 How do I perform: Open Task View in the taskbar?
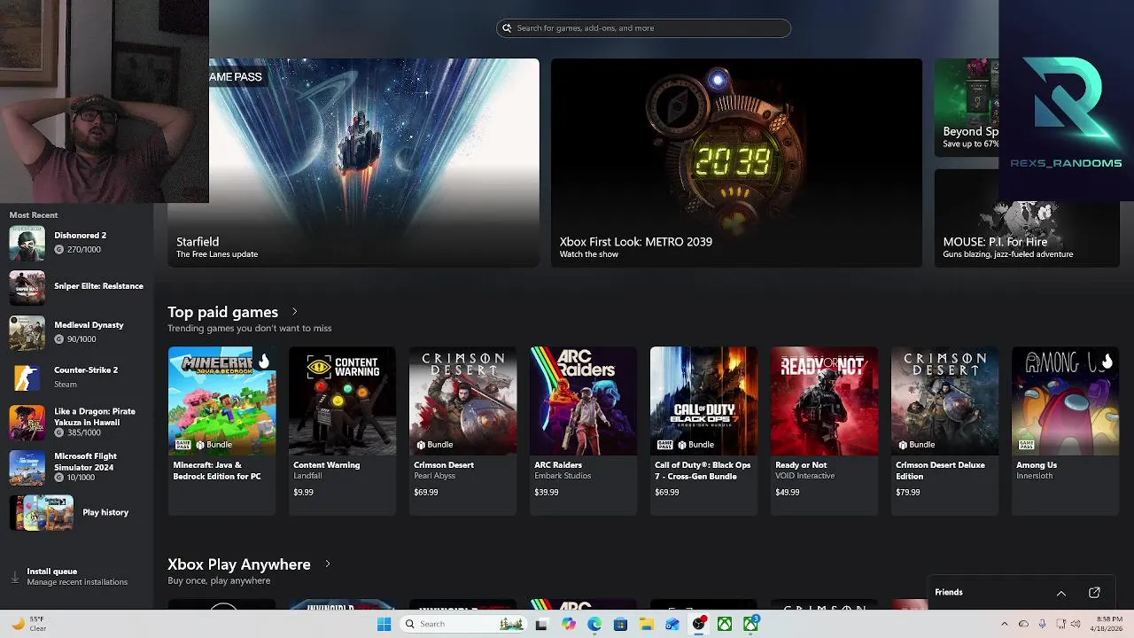(541, 624)
